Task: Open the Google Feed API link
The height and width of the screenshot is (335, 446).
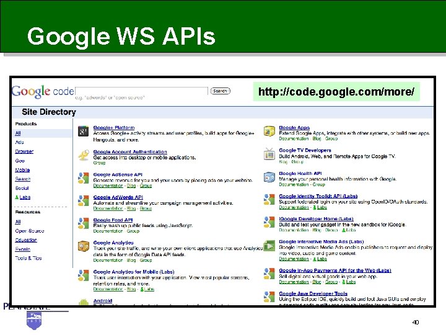Action: pyautogui.click(x=113, y=220)
